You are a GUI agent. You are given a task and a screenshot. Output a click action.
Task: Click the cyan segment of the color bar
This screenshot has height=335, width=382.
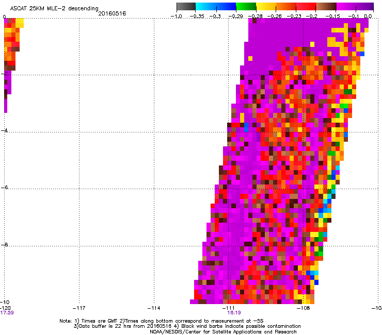(x=205, y=6)
